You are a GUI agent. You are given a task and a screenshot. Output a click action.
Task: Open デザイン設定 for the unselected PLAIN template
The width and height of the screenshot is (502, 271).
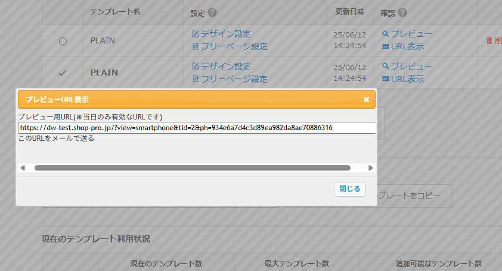(225, 34)
